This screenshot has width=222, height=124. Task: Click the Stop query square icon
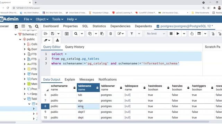(171, 34)
